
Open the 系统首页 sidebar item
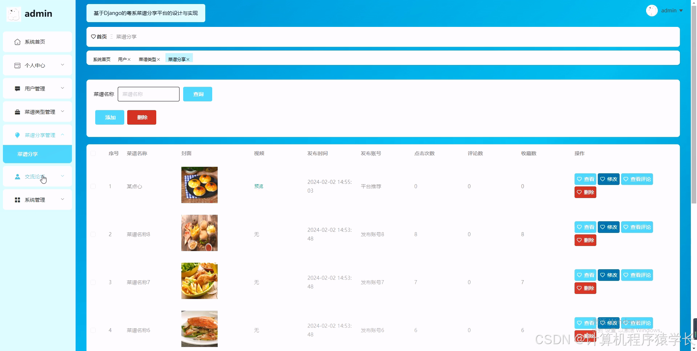click(37, 42)
